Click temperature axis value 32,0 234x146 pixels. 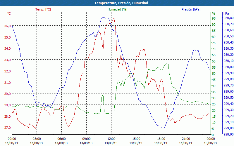7,71
